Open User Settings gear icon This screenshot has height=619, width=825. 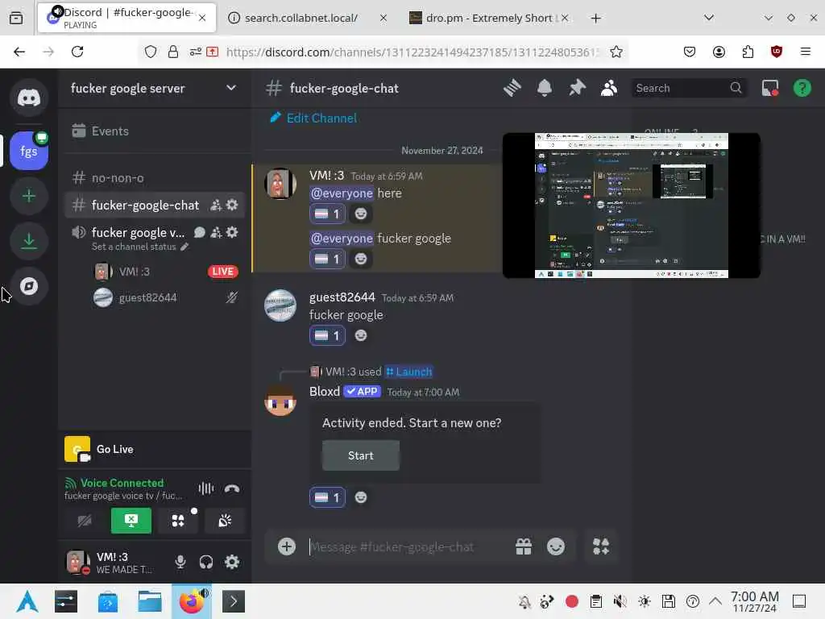pos(232,562)
